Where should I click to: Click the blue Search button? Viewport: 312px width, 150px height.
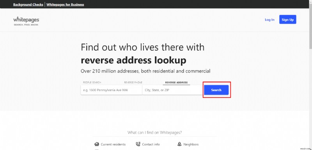coord(216,90)
